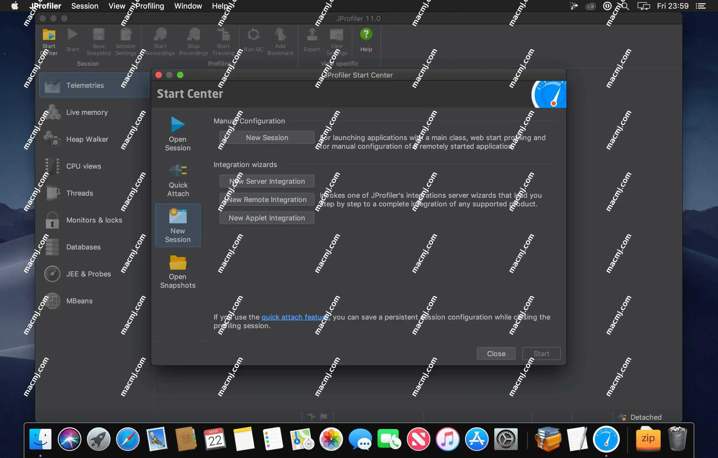718x458 pixels.
Task: Click the Run GC toolbar icon
Action: point(254,34)
